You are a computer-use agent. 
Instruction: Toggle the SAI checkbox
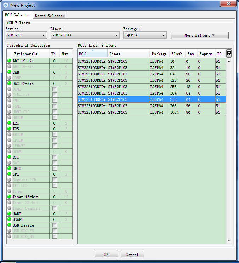(x=55, y=163)
